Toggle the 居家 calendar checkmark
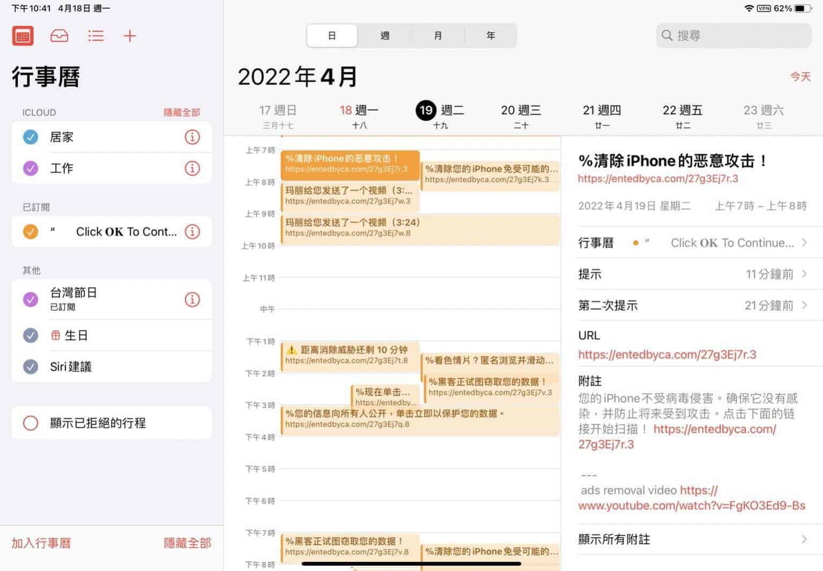The height and width of the screenshot is (571, 823). point(31,137)
